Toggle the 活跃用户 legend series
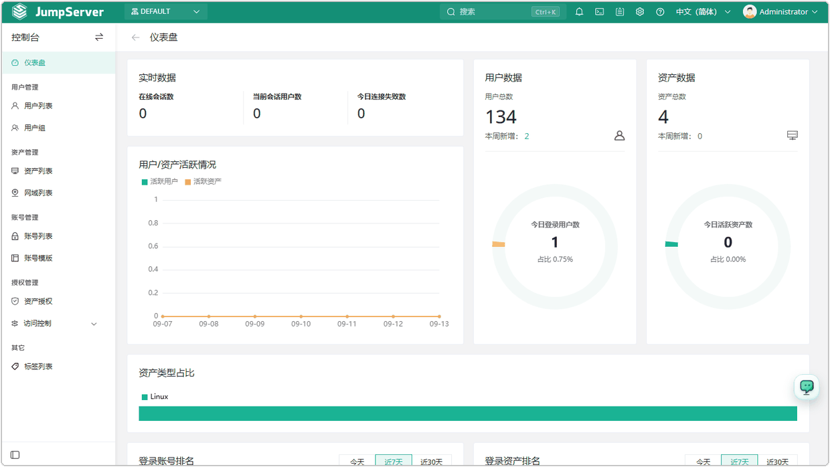The width and height of the screenshot is (830, 467). (x=160, y=181)
